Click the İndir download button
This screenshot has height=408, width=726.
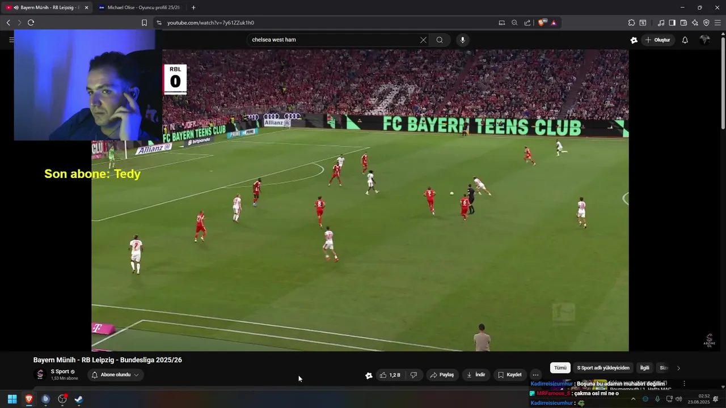coord(476,375)
